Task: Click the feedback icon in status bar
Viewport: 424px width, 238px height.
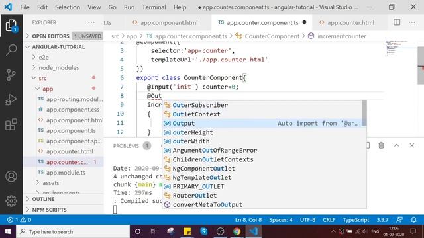Action: pyautogui.click(x=399, y=220)
